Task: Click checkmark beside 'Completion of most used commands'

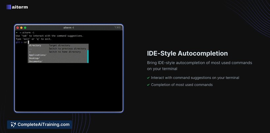Action: 148,85
